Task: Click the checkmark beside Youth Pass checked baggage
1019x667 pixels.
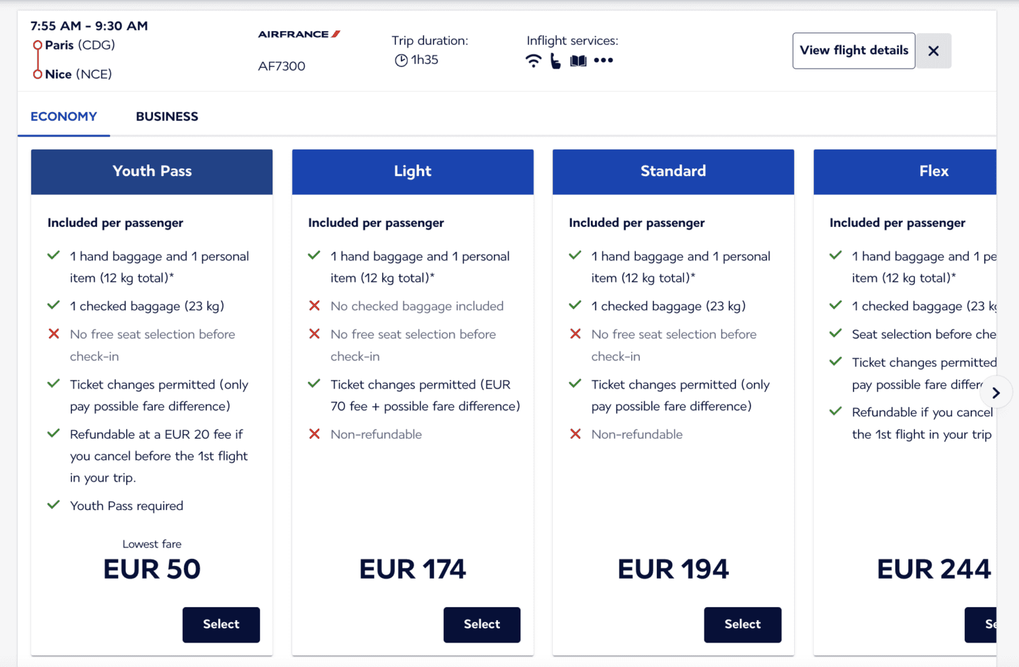Action: coord(54,305)
